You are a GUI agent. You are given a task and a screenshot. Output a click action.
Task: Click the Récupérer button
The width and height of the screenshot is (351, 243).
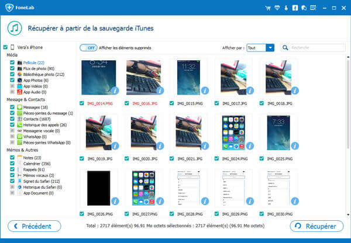click(x=316, y=226)
